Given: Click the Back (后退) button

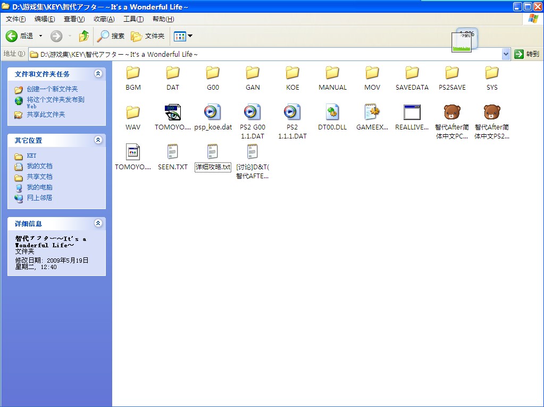Looking at the screenshot, I should click(x=20, y=36).
